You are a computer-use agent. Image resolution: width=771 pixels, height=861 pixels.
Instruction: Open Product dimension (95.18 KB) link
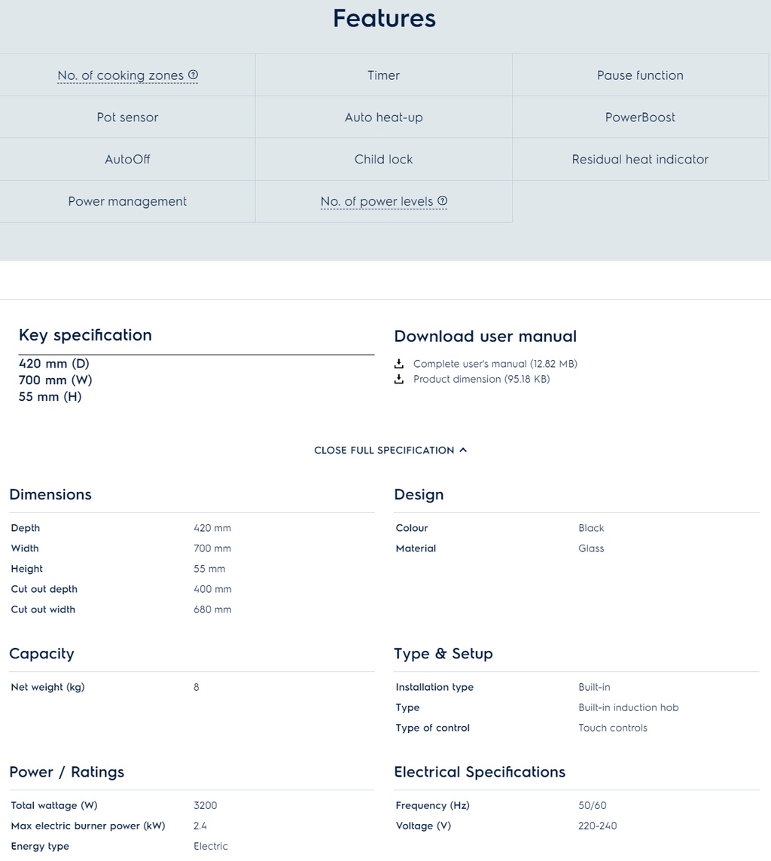coord(481,379)
